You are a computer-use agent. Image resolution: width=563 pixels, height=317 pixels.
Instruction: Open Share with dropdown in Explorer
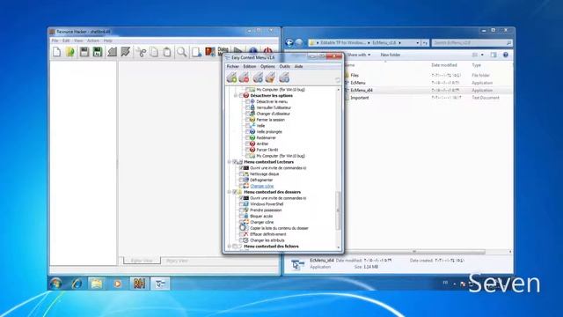click(x=358, y=55)
